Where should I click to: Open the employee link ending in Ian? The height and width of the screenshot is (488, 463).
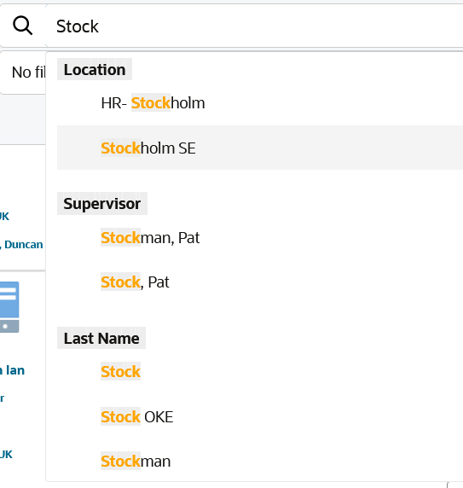click(13, 370)
